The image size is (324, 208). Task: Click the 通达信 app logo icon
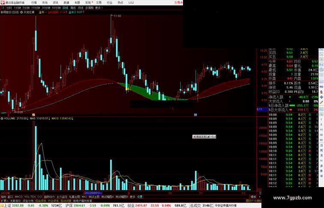[x=2, y=3]
